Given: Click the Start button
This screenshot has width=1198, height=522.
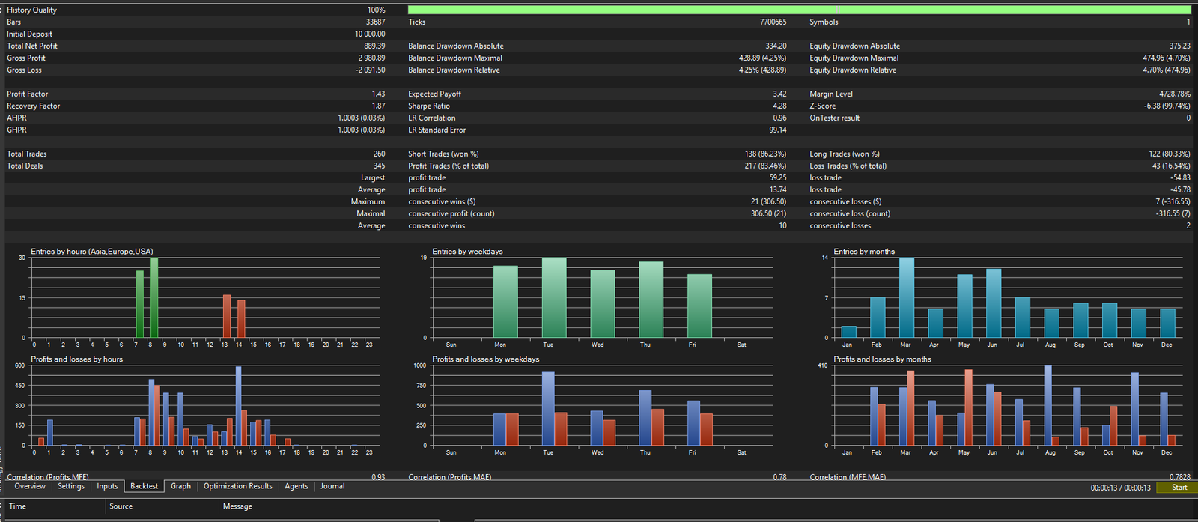Looking at the screenshot, I should 1177,488.
